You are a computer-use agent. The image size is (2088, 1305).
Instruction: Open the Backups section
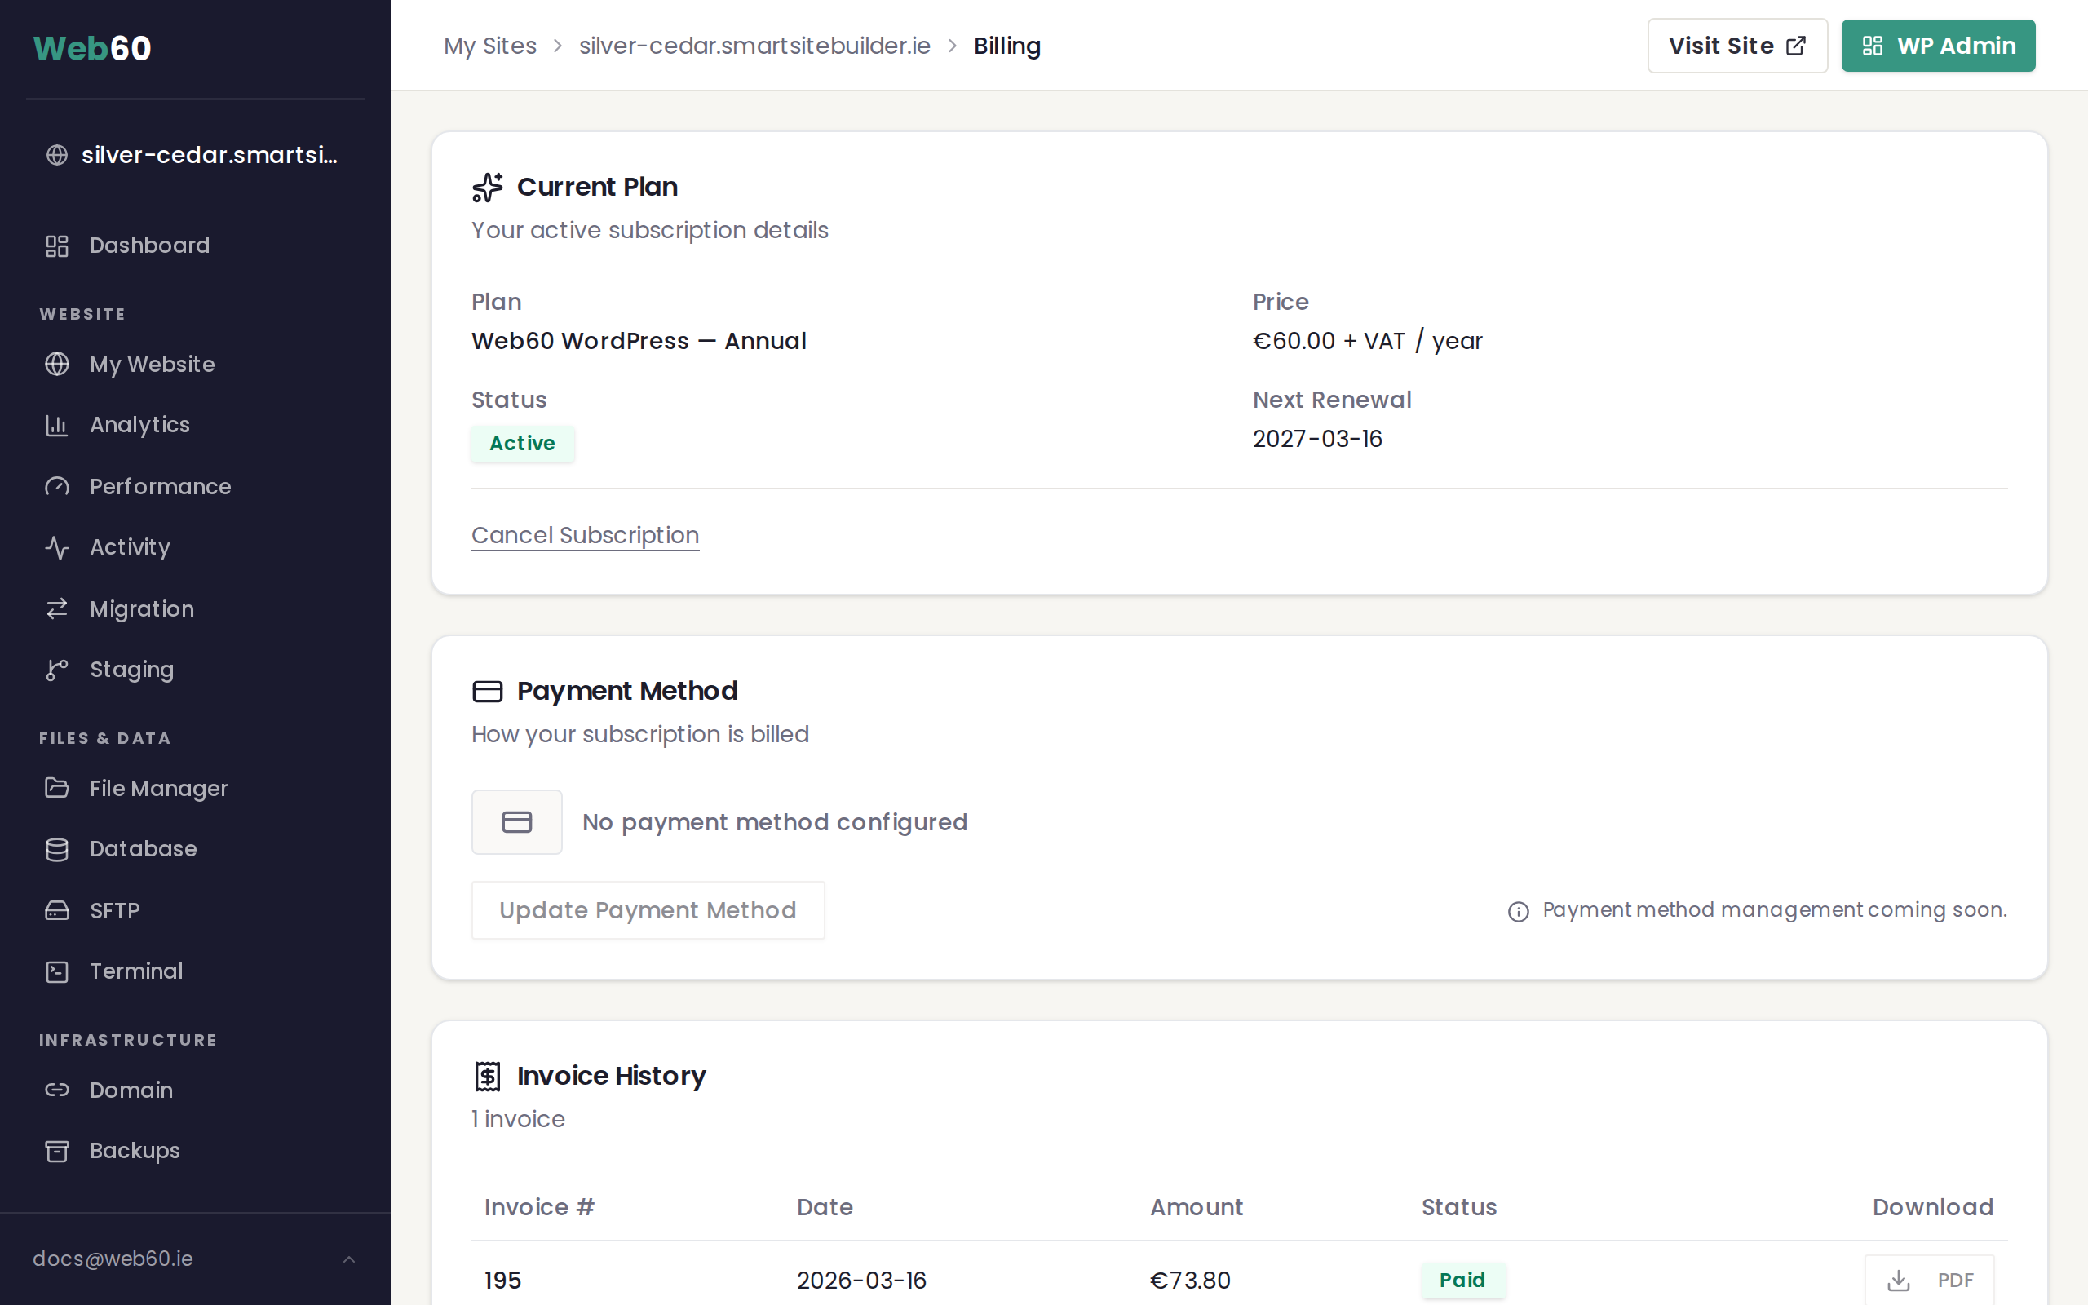(x=134, y=1150)
